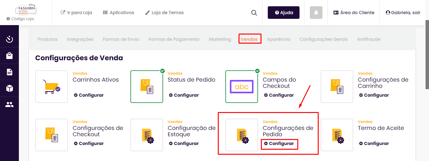The width and height of the screenshot is (429, 161).
Task: Click the Campos do Checkout abc thumbnail
Action: coord(242,87)
